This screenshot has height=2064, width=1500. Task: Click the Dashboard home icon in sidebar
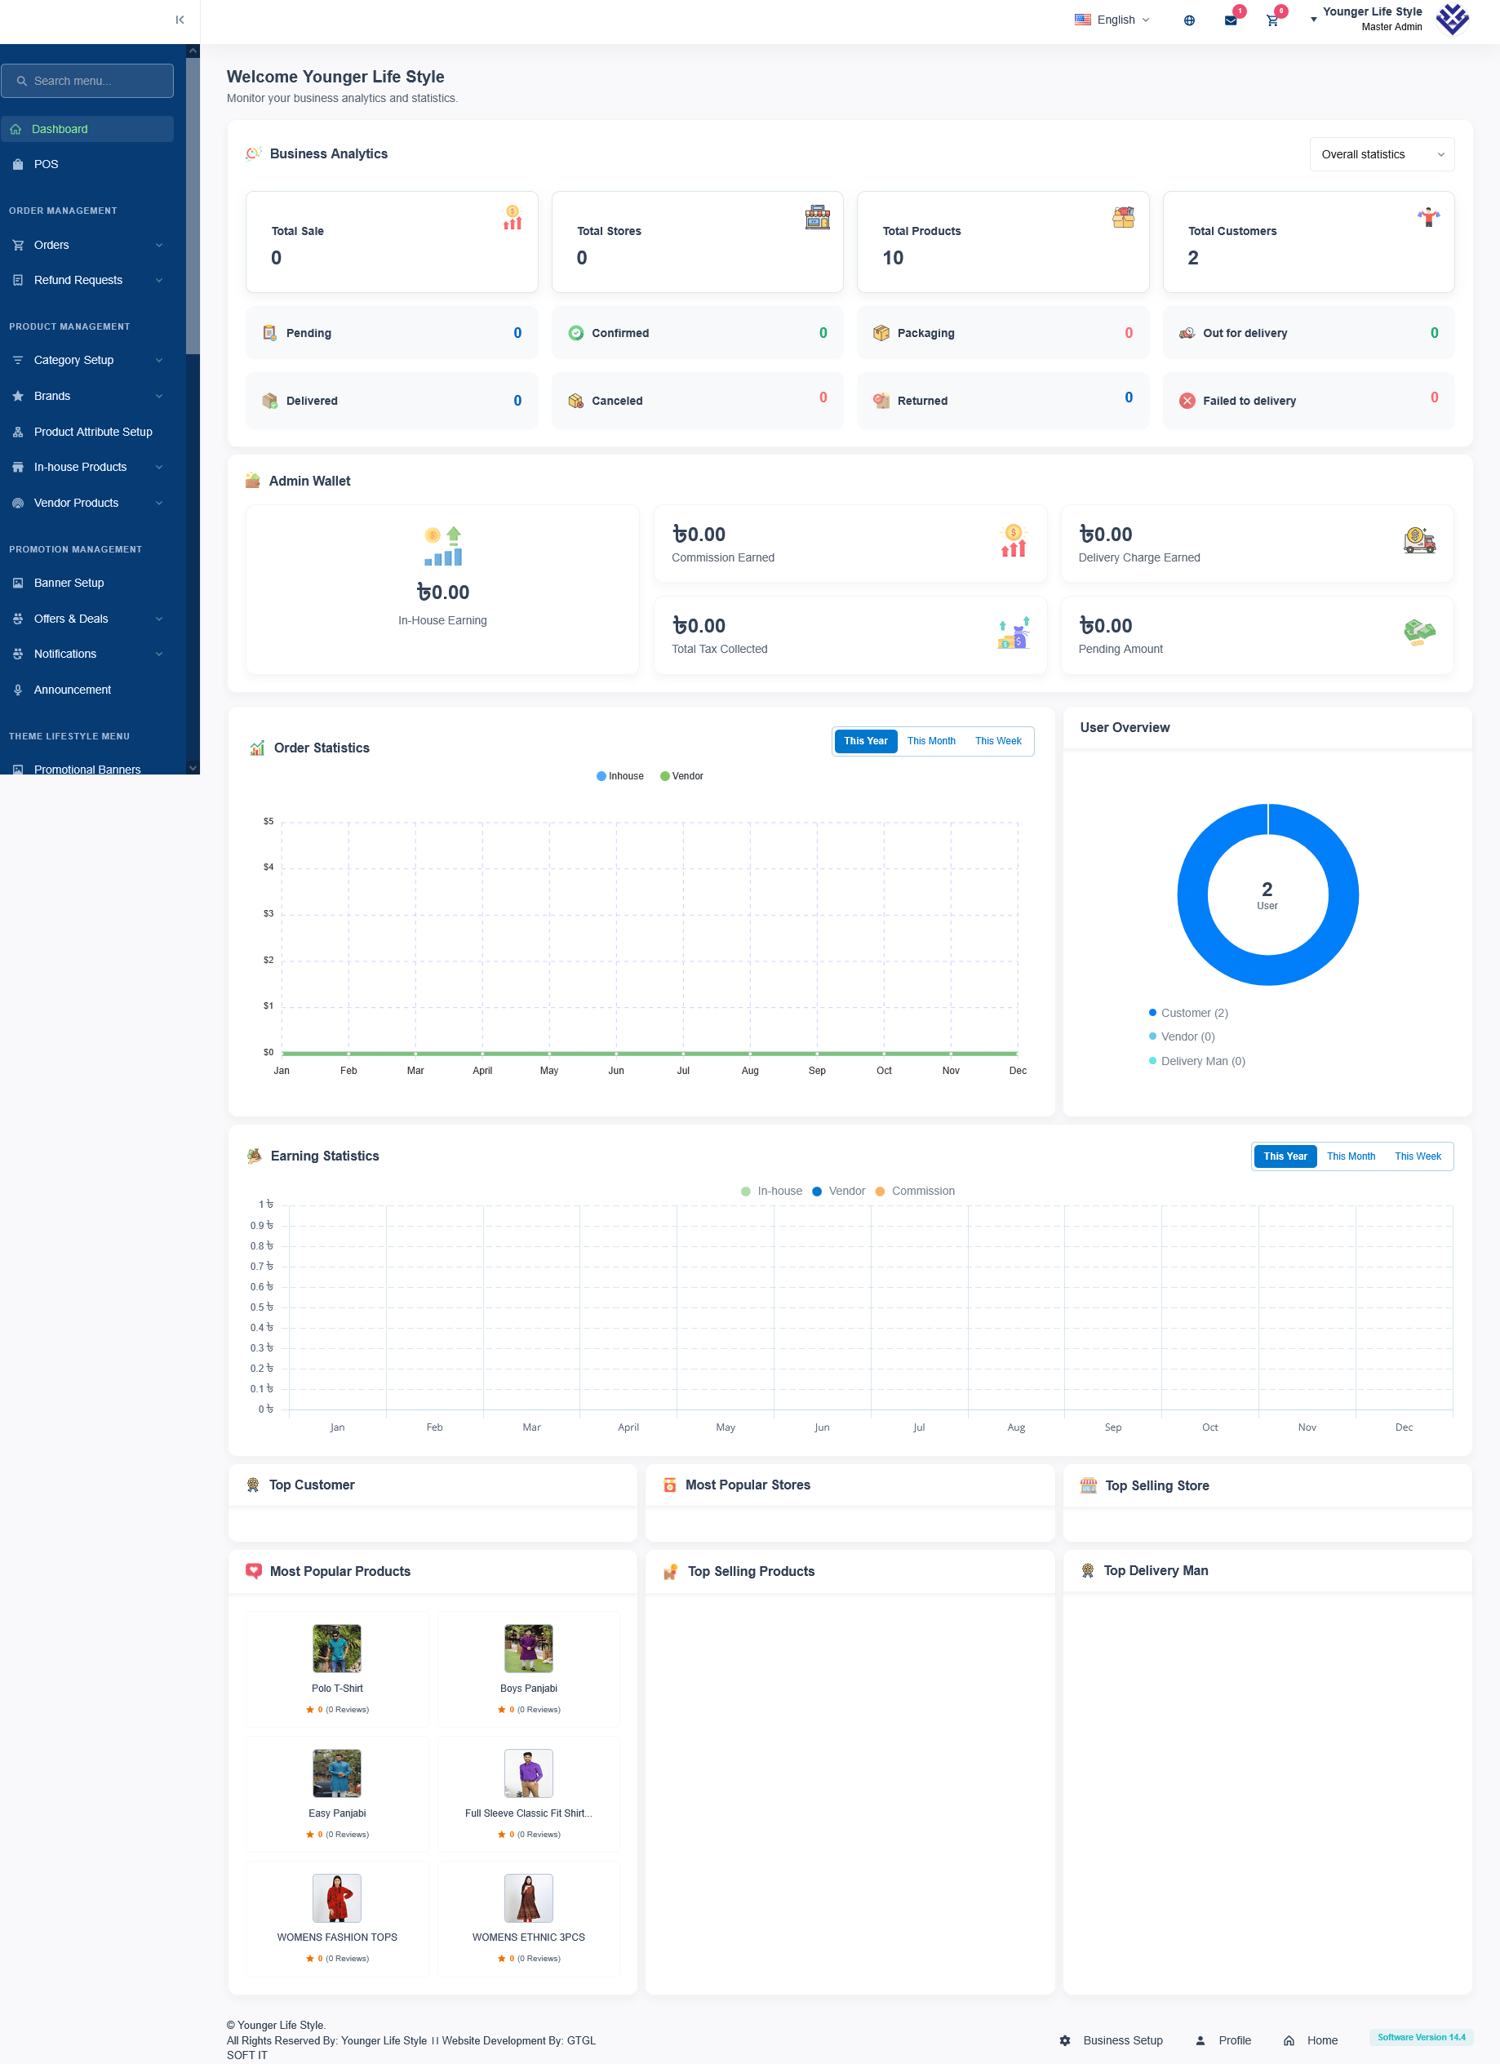pyautogui.click(x=16, y=129)
